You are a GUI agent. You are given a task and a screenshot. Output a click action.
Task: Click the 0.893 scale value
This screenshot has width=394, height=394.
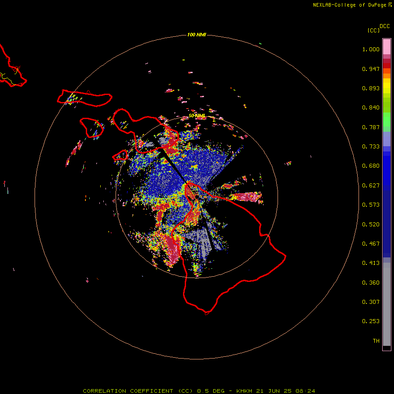tap(371, 88)
